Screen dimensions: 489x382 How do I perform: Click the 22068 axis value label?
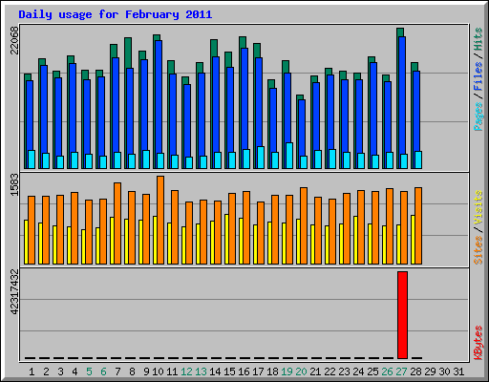[x=14, y=41]
